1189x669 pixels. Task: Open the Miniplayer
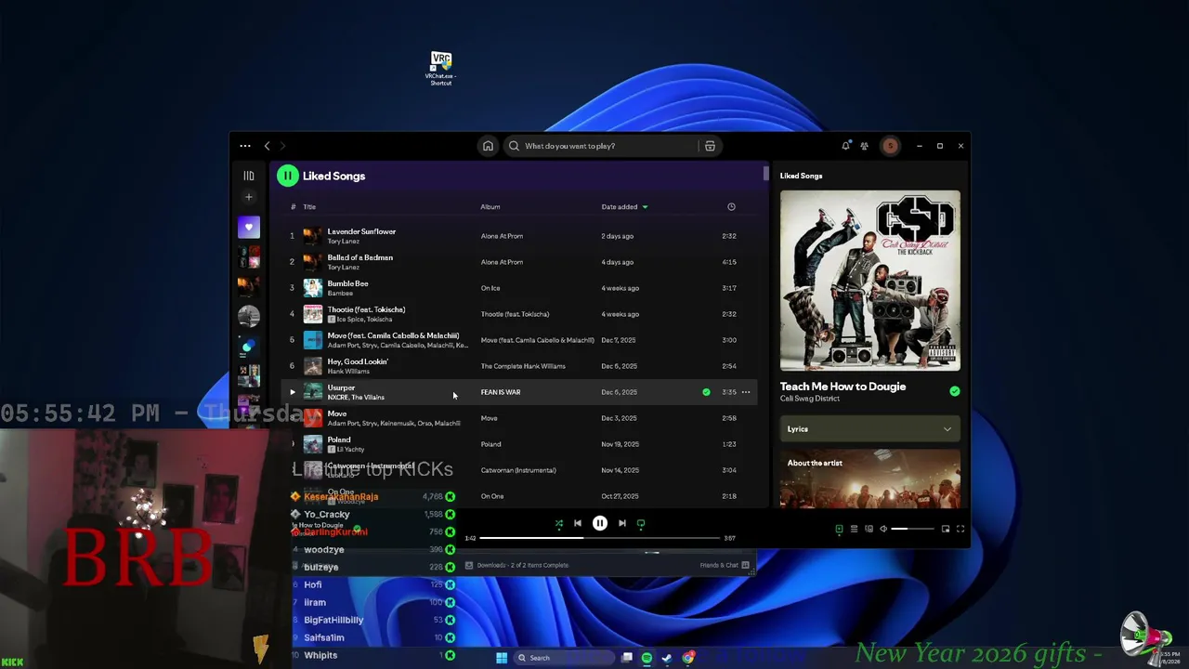946,529
